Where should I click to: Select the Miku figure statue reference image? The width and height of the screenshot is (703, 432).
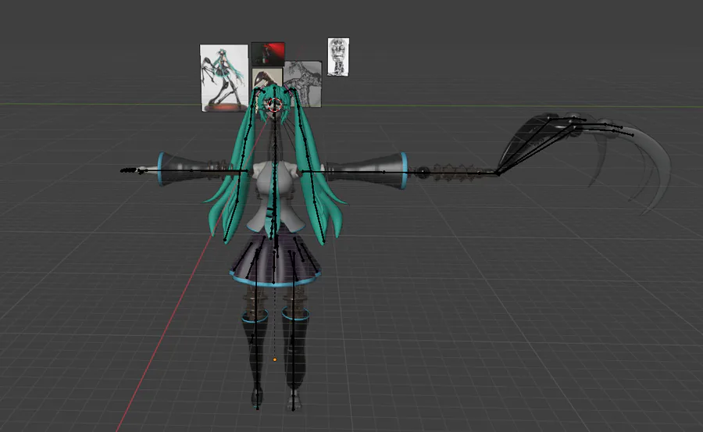click(x=223, y=77)
